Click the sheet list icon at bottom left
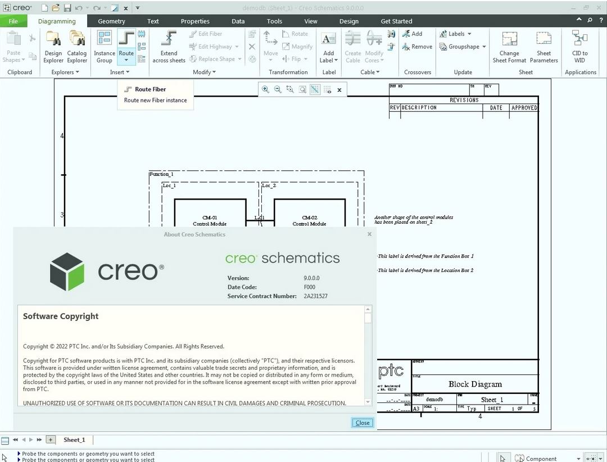607x462 pixels. click(x=5, y=440)
